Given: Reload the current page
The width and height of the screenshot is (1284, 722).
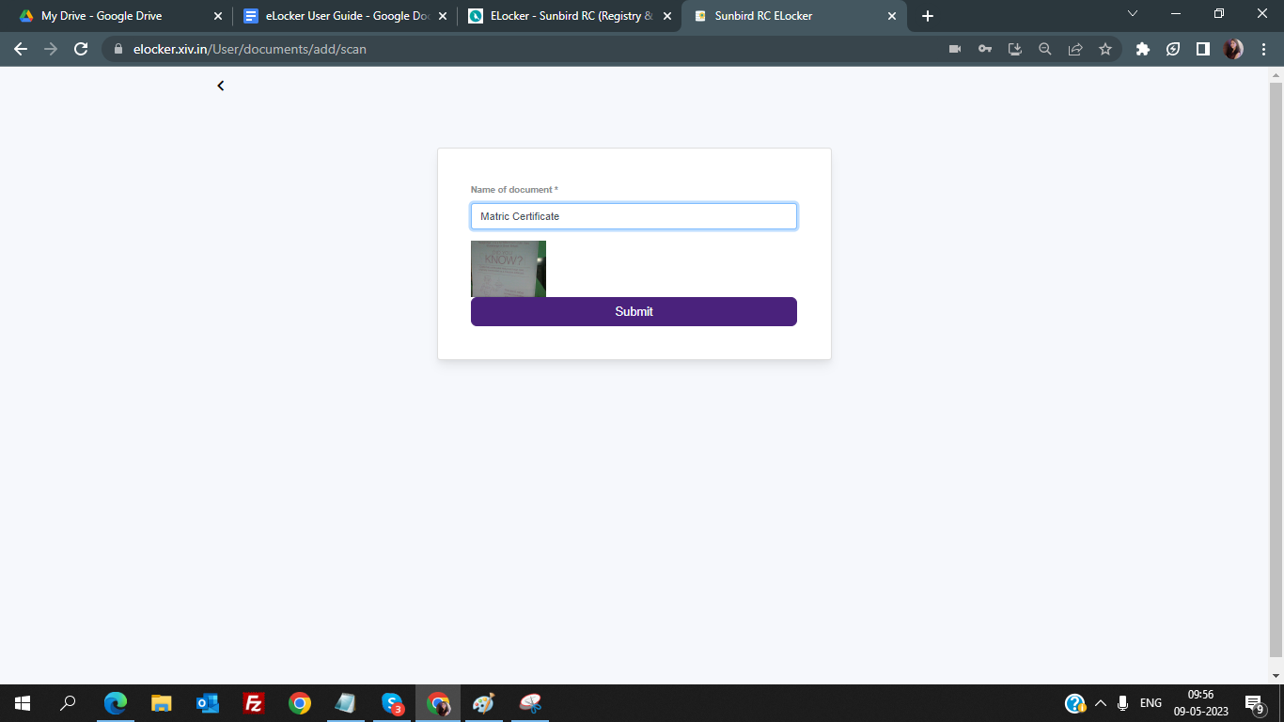Looking at the screenshot, I should pos(81,49).
